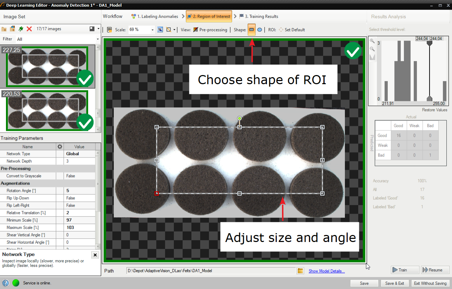Toggle the Flip Up-Down value
Screen dimensions: 452x289
[80, 198]
